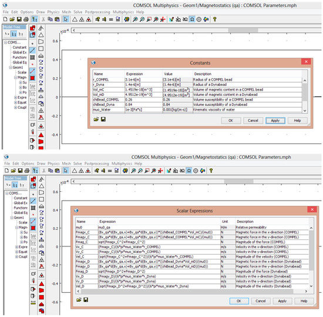The height and width of the screenshot is (317, 323).
Task: Open Options menu in Scalar Expressions window
Action: pos(28,163)
